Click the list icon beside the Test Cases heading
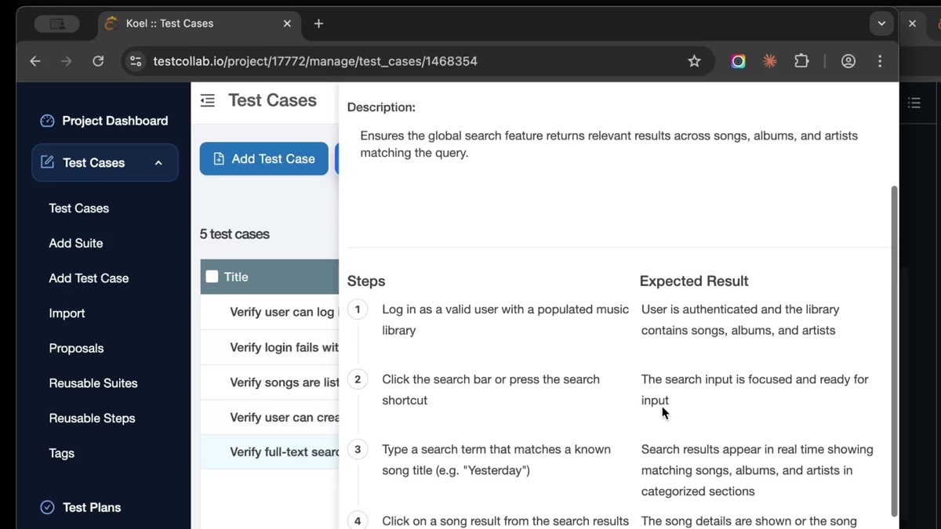The width and height of the screenshot is (941, 529). pyautogui.click(x=207, y=100)
